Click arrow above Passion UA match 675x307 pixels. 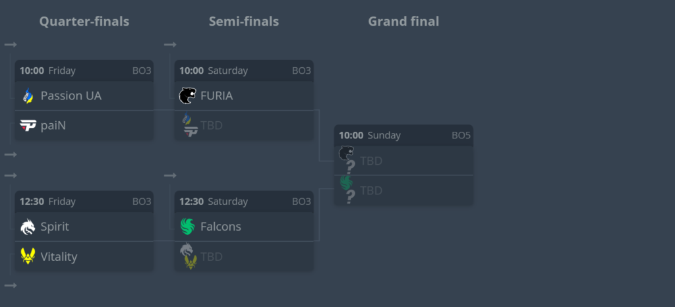point(11,45)
